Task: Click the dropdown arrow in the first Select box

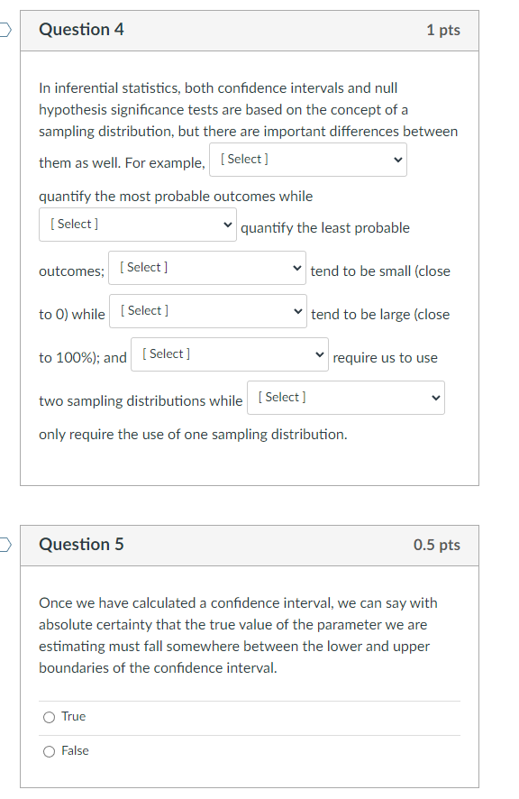Action: click(x=396, y=160)
